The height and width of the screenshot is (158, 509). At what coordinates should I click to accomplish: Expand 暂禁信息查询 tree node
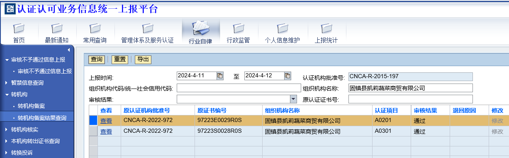tap(7, 83)
